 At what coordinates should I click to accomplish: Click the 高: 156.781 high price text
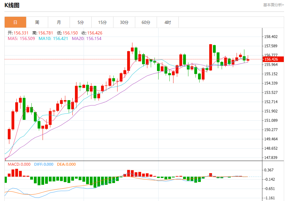(x=43, y=33)
